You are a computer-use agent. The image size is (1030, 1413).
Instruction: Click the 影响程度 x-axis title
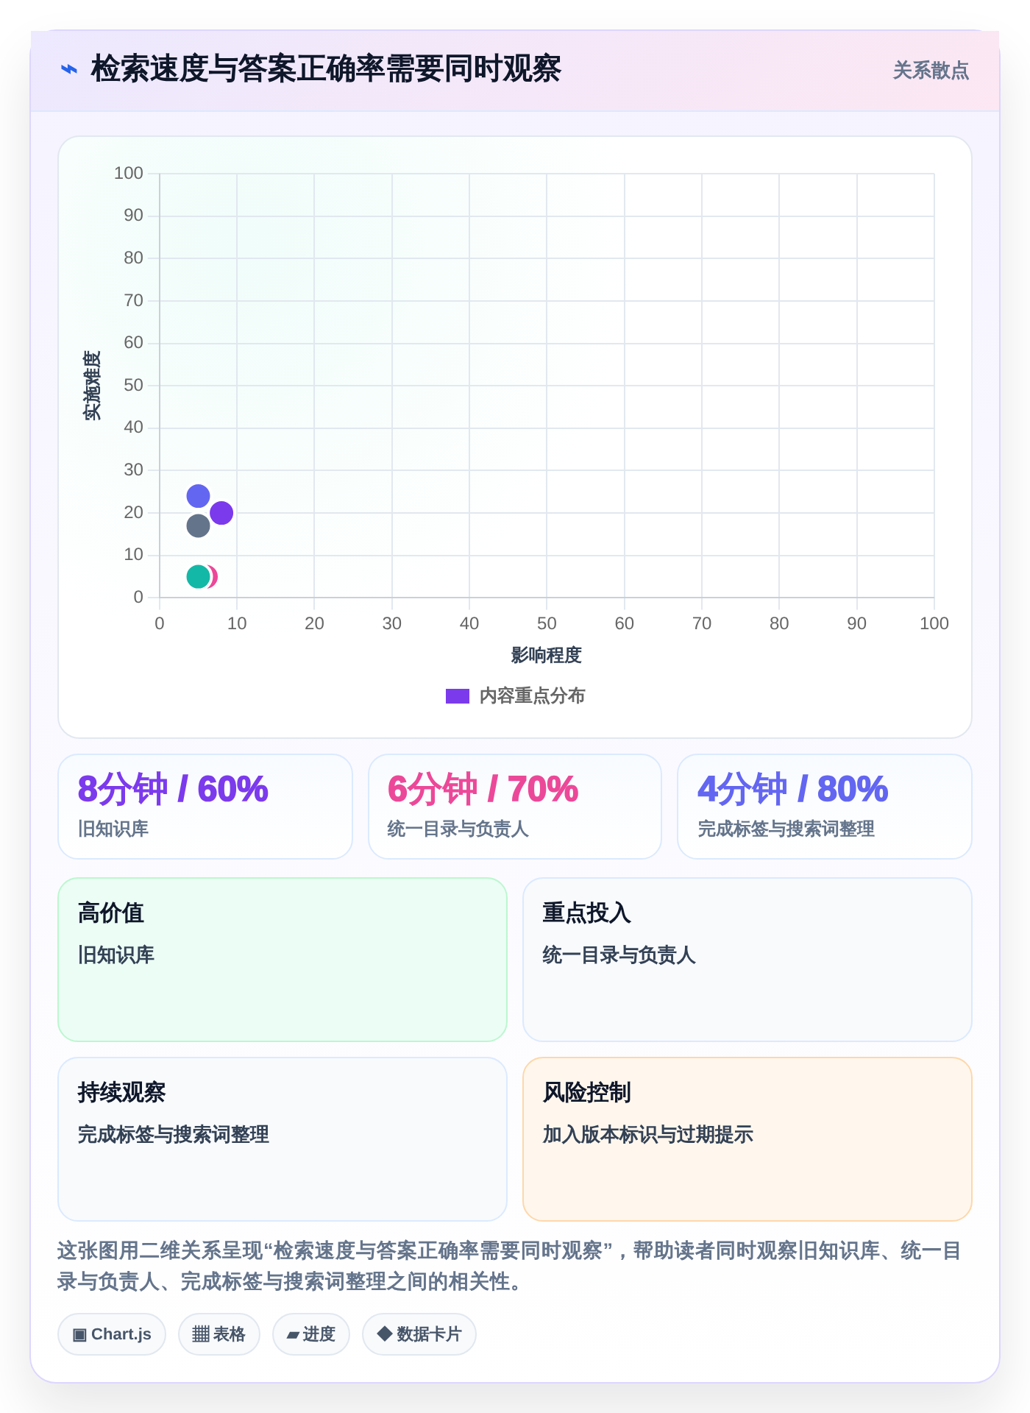pos(547,655)
